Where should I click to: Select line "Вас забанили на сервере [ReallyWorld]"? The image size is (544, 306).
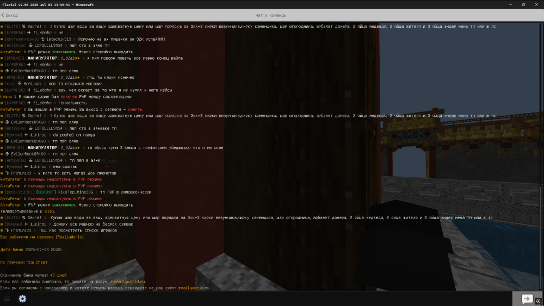coord(42,237)
